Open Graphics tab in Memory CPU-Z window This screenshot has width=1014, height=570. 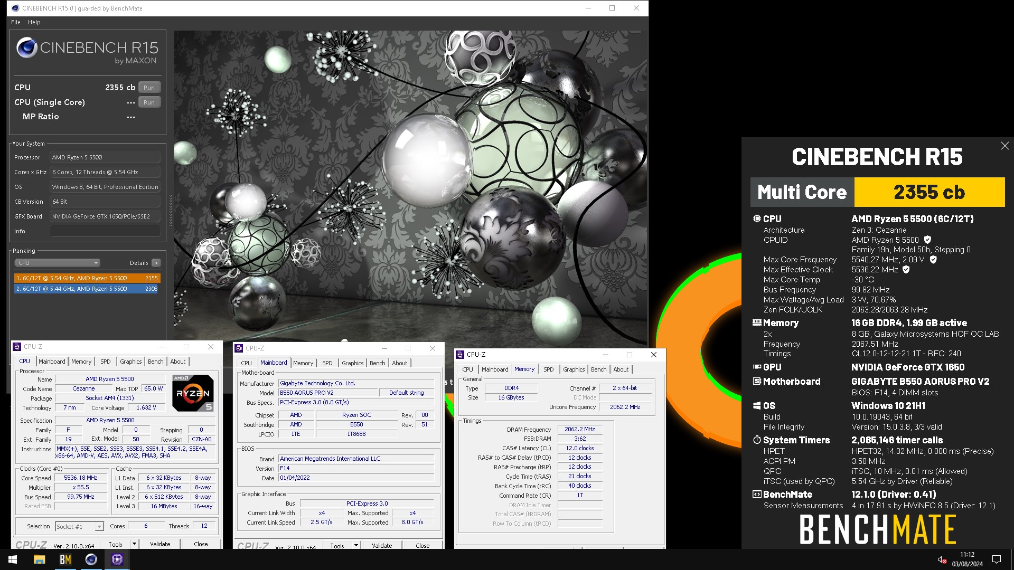(574, 369)
